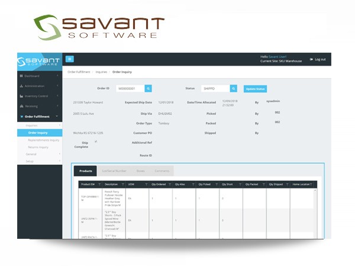
Task: Click the Log out arrow icon
Action: click(x=311, y=59)
